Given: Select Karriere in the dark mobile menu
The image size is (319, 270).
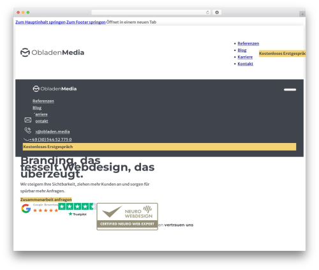Looking at the screenshot, I should pos(41,114).
